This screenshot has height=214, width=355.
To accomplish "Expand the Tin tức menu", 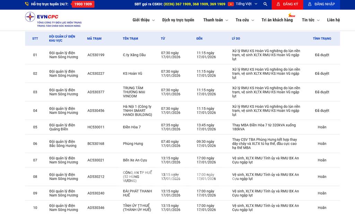I will point(310,20).
